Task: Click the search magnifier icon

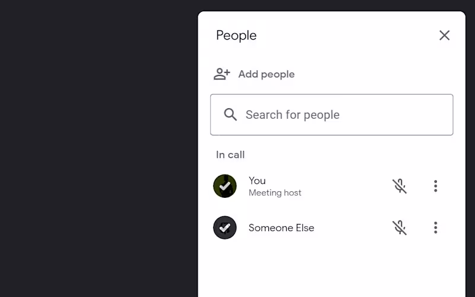Action: (x=230, y=115)
